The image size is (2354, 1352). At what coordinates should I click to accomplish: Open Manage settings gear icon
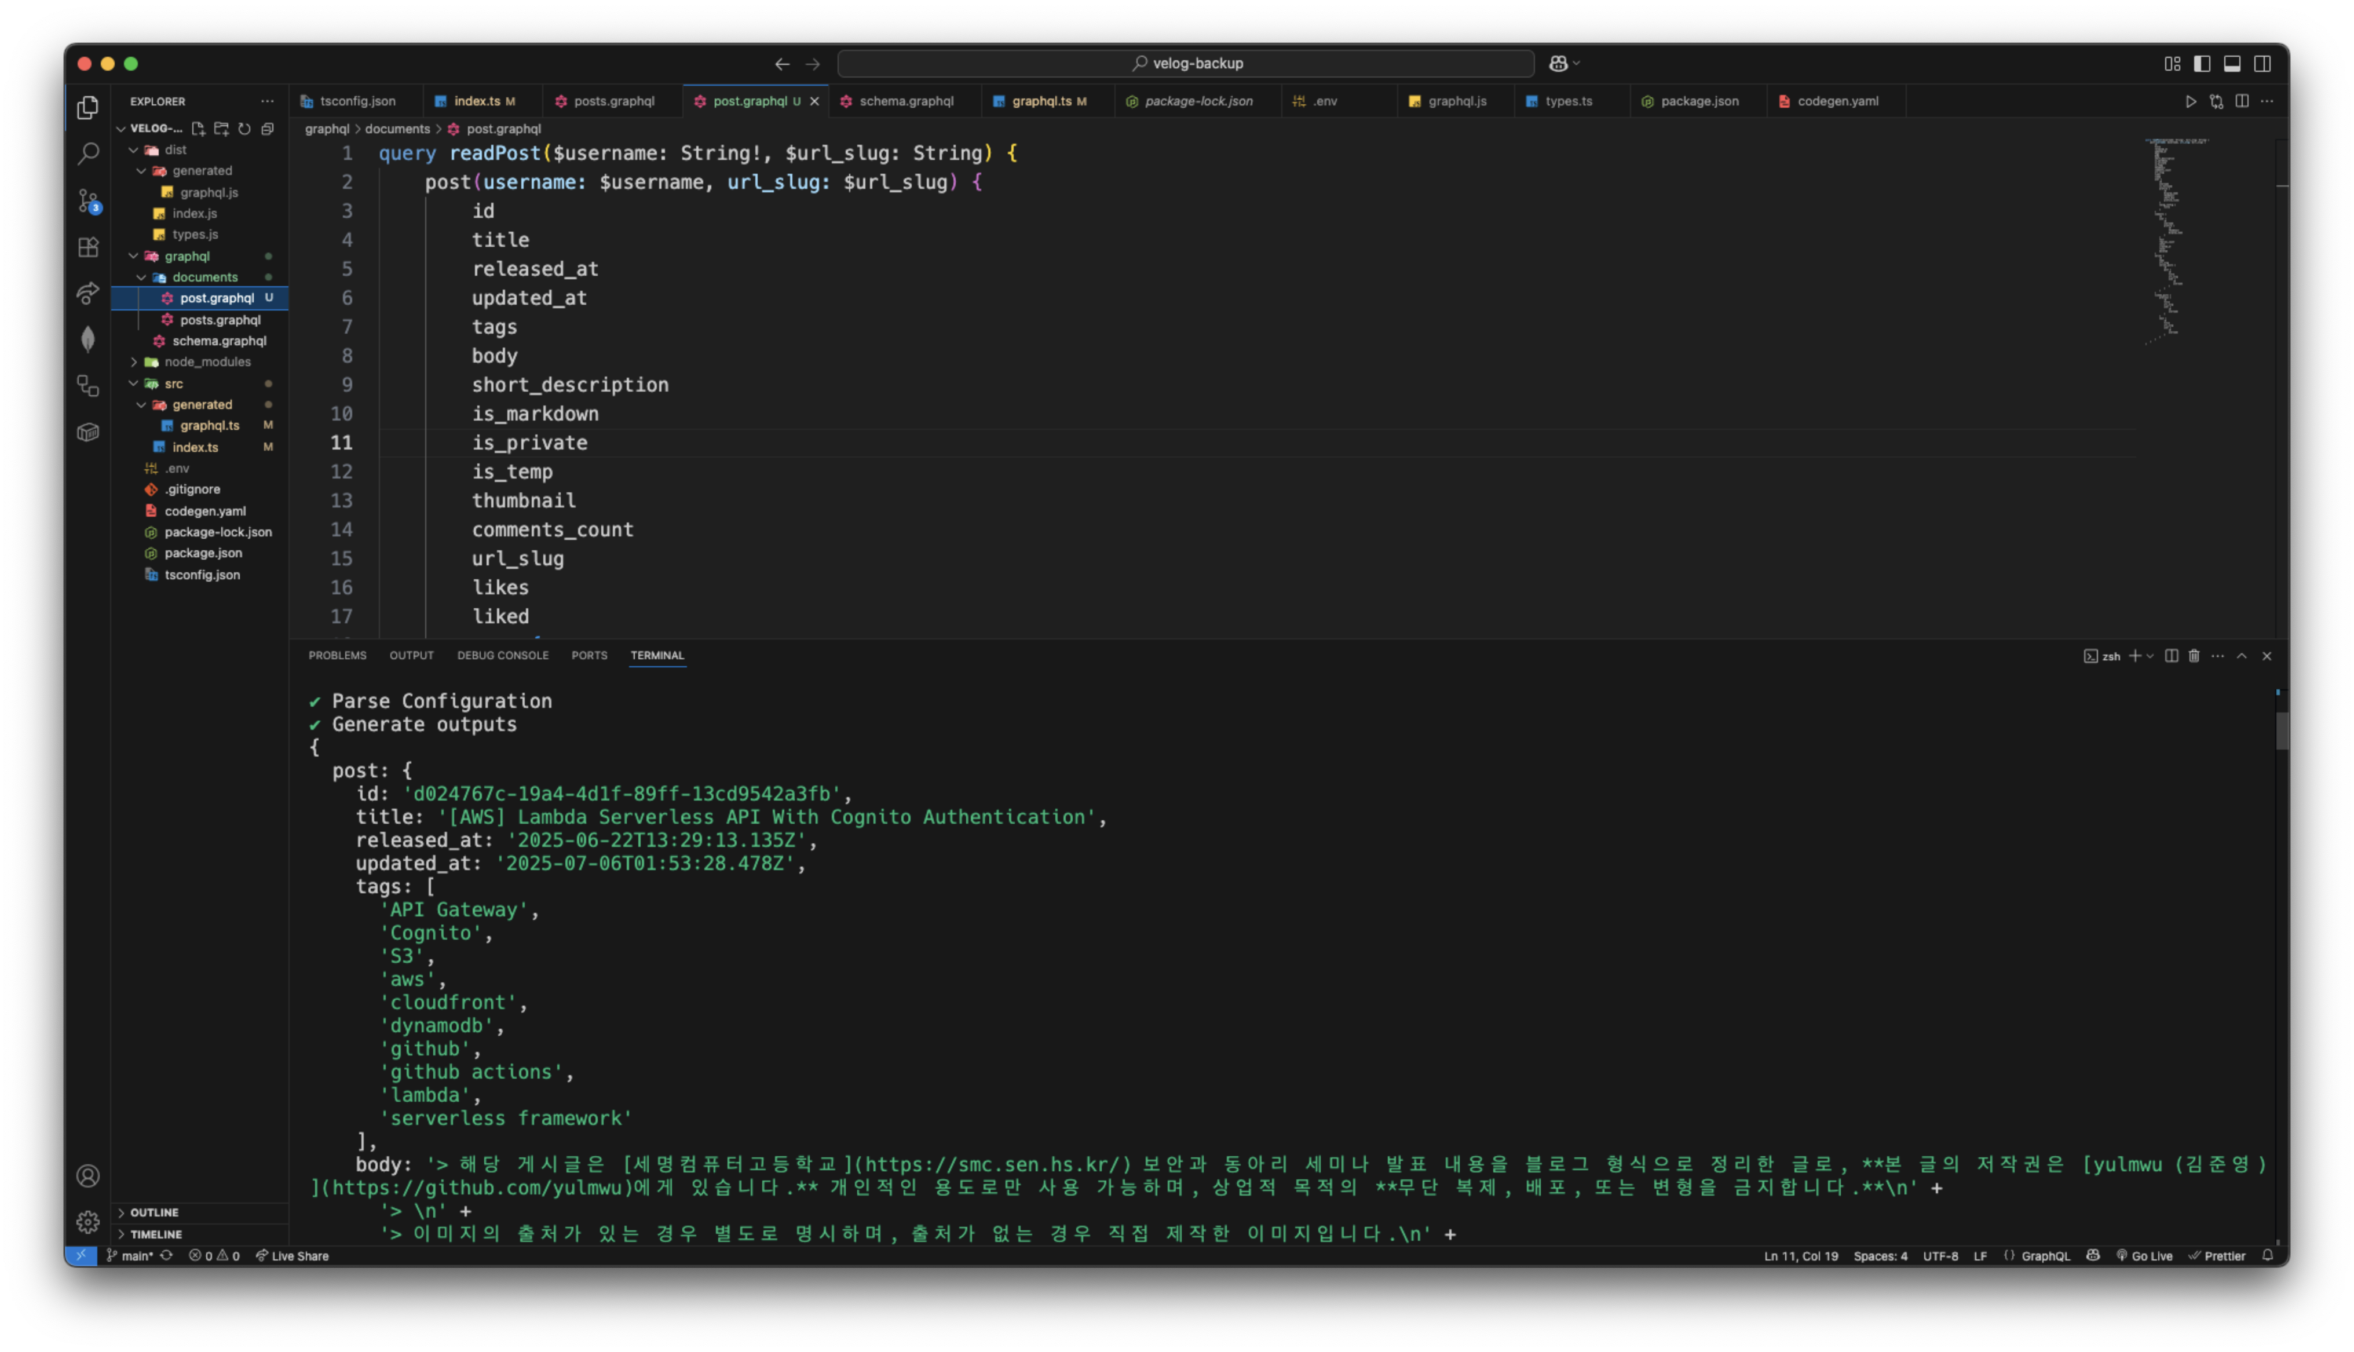(88, 1222)
